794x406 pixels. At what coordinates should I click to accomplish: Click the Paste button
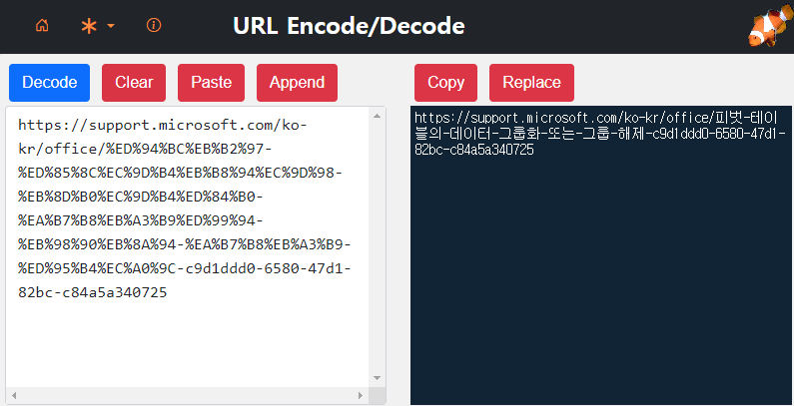(x=211, y=83)
